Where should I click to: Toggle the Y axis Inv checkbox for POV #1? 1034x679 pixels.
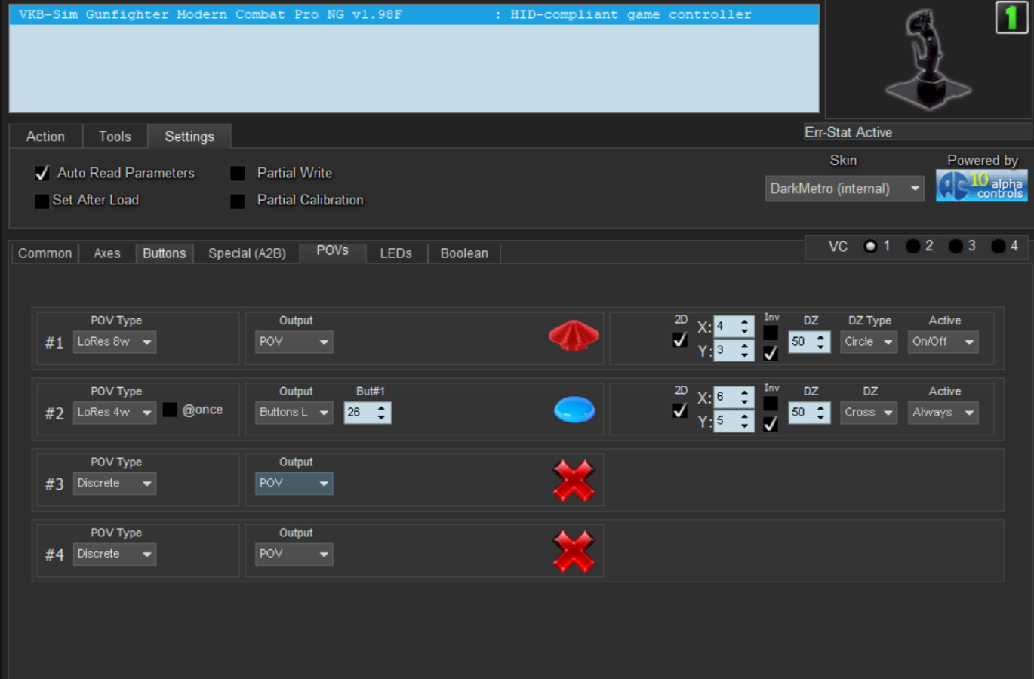point(771,352)
